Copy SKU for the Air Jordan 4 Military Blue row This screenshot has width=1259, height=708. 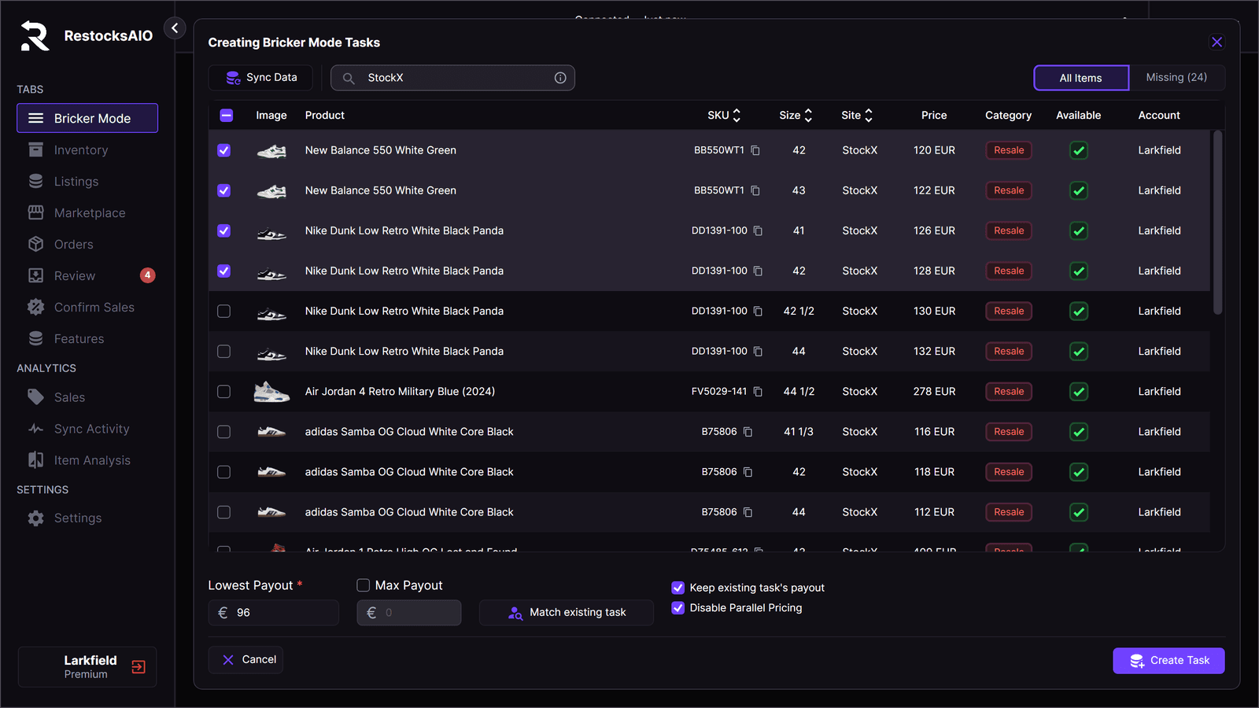tap(758, 392)
